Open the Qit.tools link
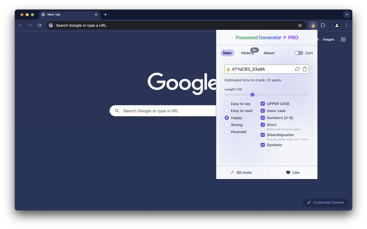Screen dimensions: 367x229 click(244, 172)
